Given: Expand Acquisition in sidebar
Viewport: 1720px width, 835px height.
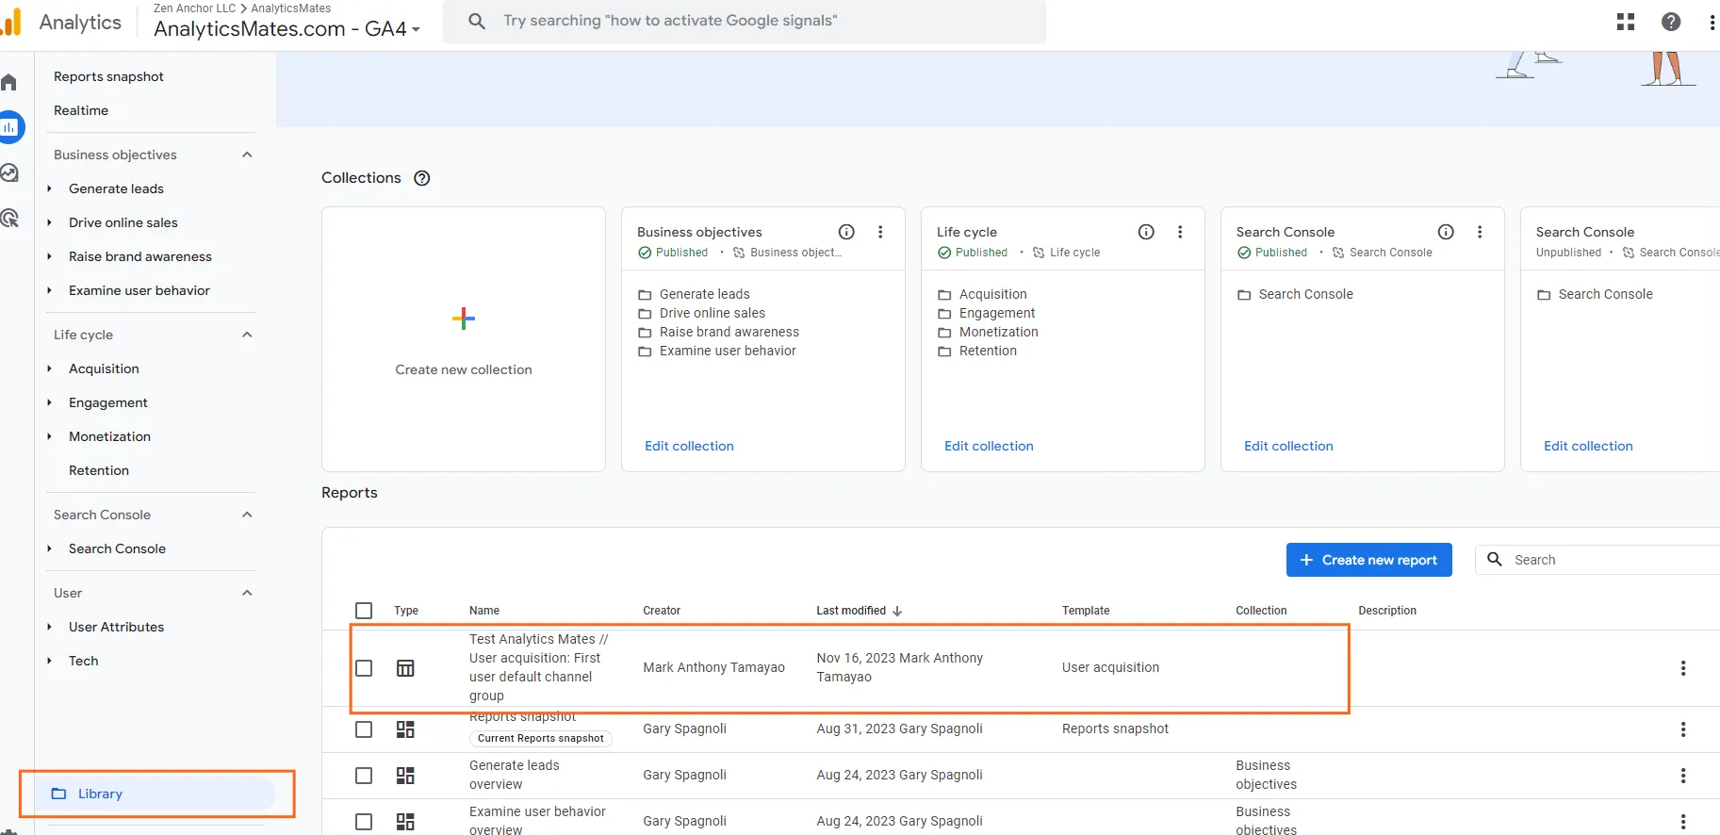Looking at the screenshot, I should pyautogui.click(x=49, y=368).
